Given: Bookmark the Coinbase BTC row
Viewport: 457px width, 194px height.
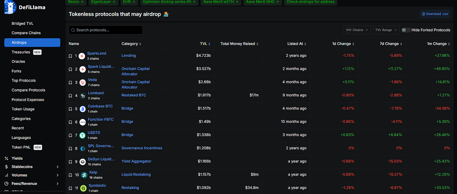Looking at the screenshot, I should [x=70, y=109].
